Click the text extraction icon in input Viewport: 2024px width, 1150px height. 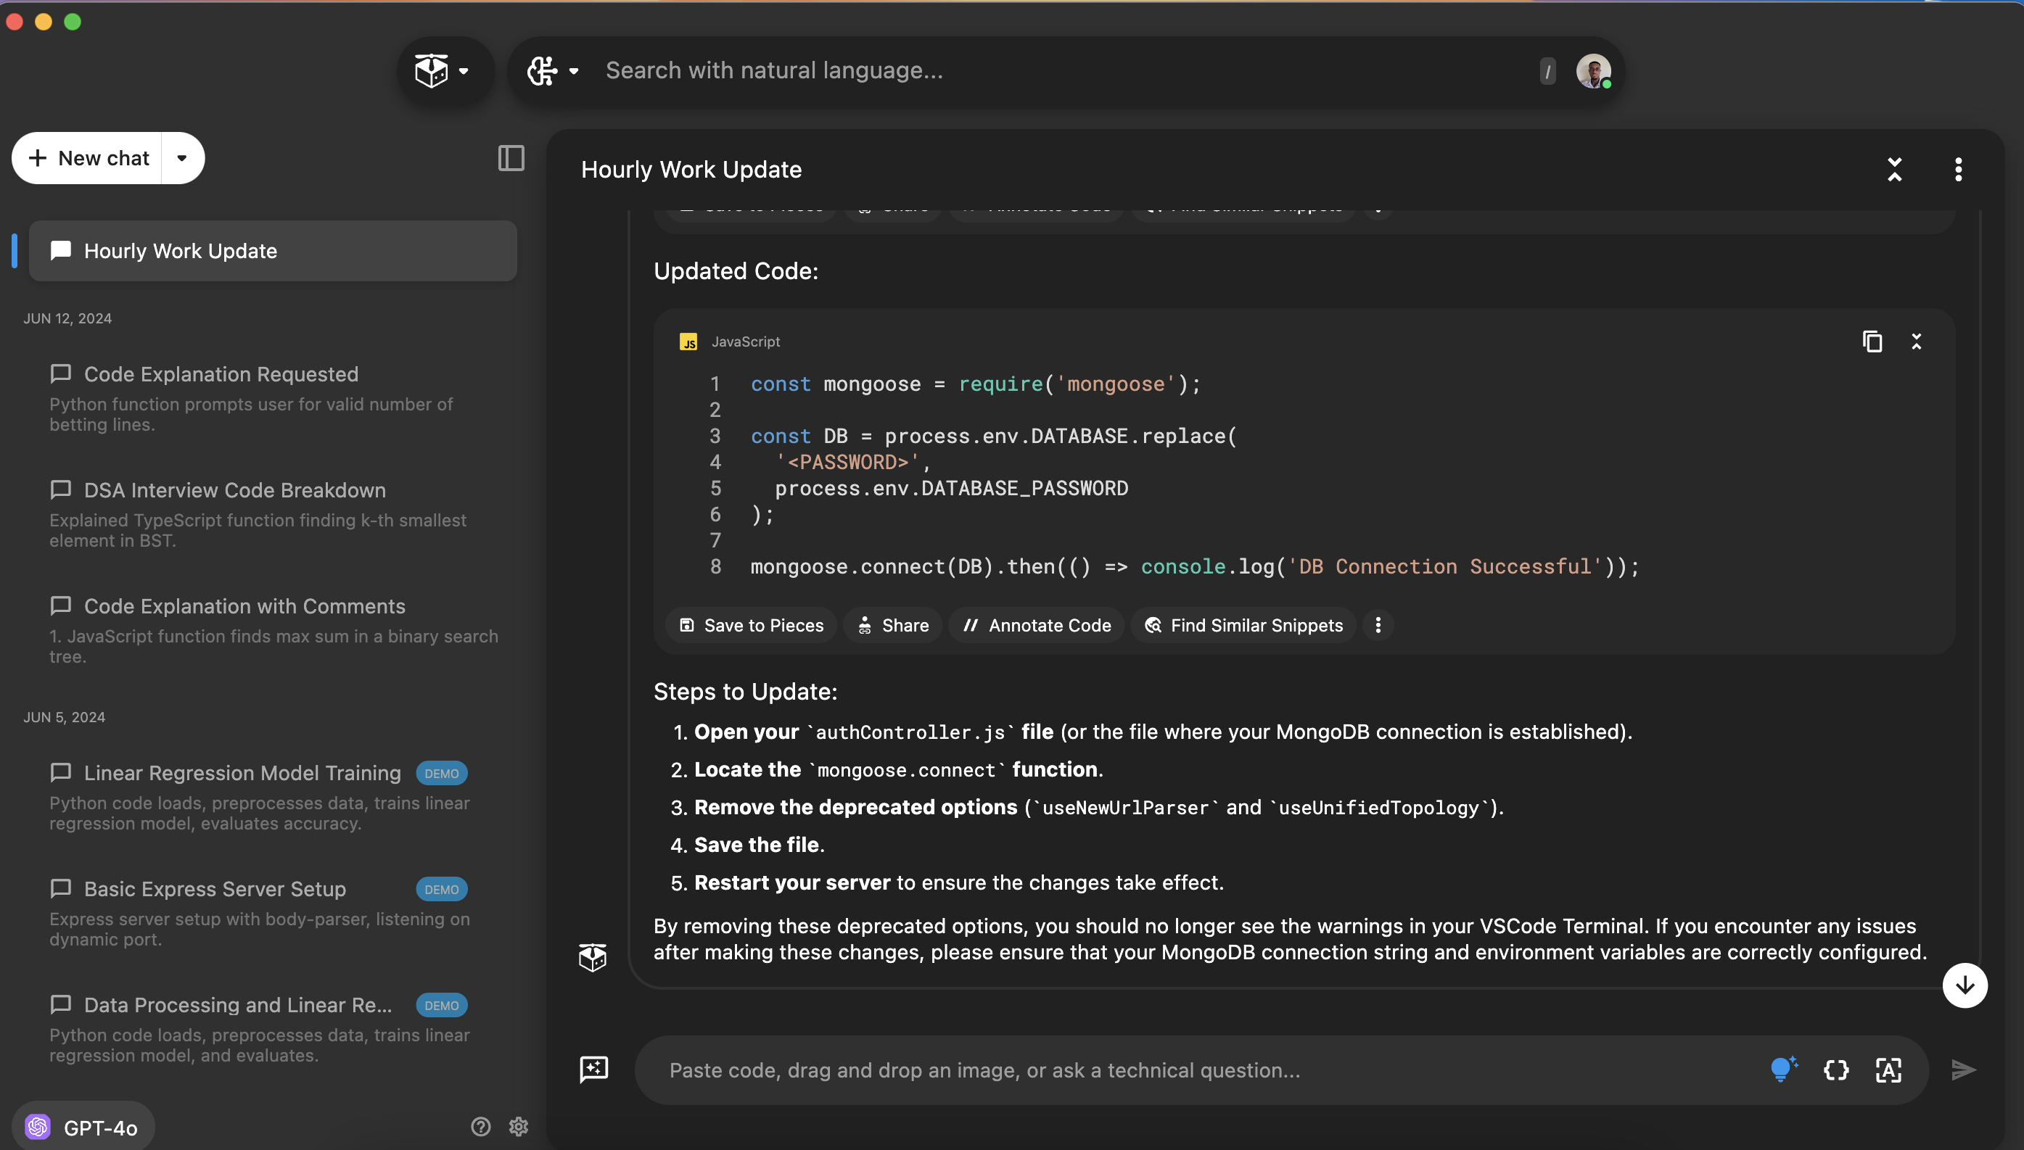pos(1888,1070)
